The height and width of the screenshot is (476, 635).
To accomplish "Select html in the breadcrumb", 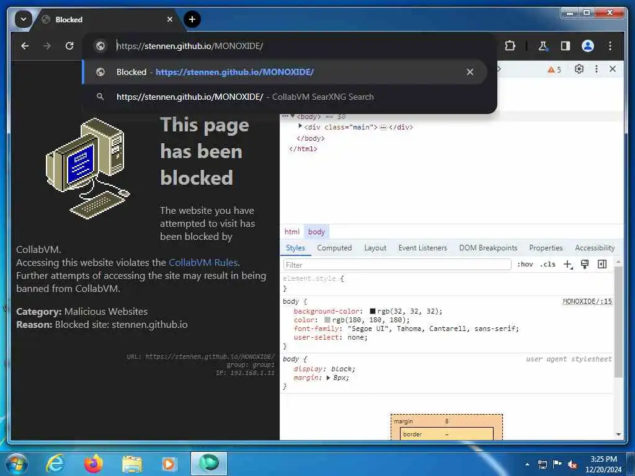I will [x=292, y=232].
